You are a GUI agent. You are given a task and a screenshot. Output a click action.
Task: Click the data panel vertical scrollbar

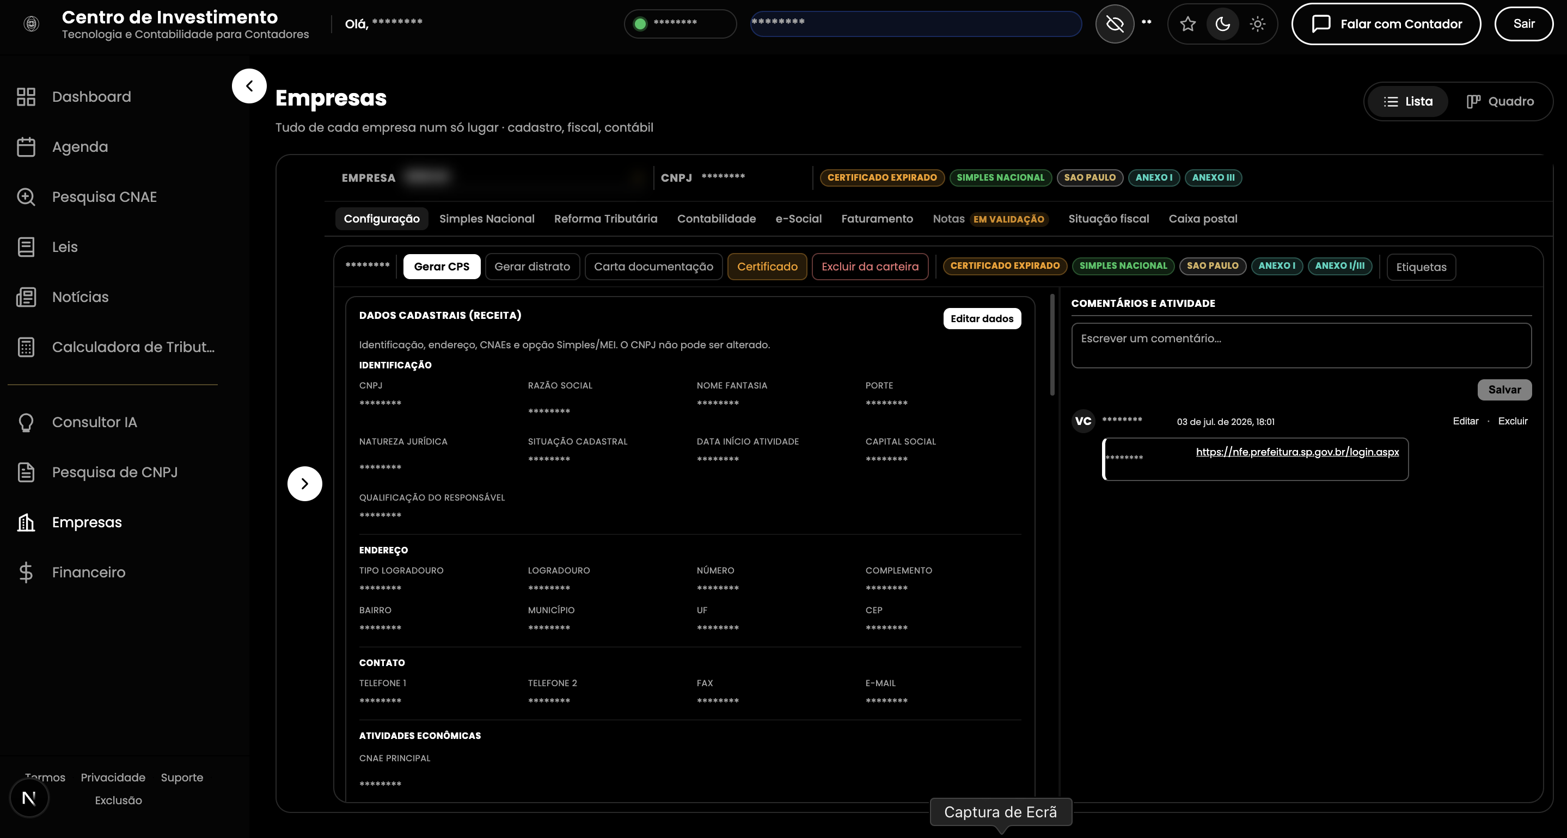click(1052, 346)
